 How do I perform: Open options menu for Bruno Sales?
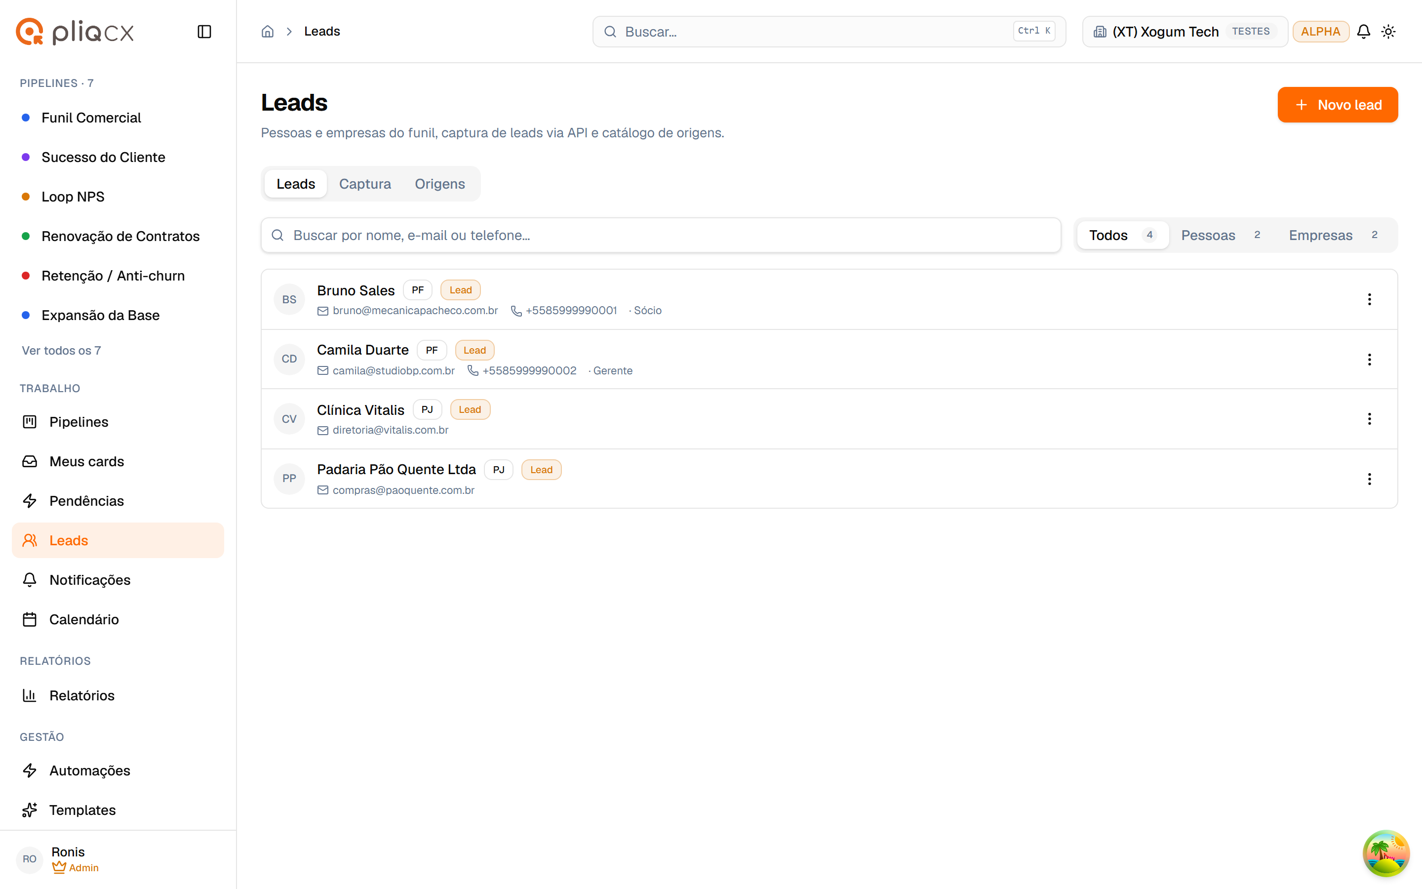click(1369, 299)
